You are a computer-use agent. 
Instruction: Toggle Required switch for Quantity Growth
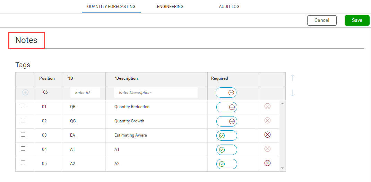point(227,121)
